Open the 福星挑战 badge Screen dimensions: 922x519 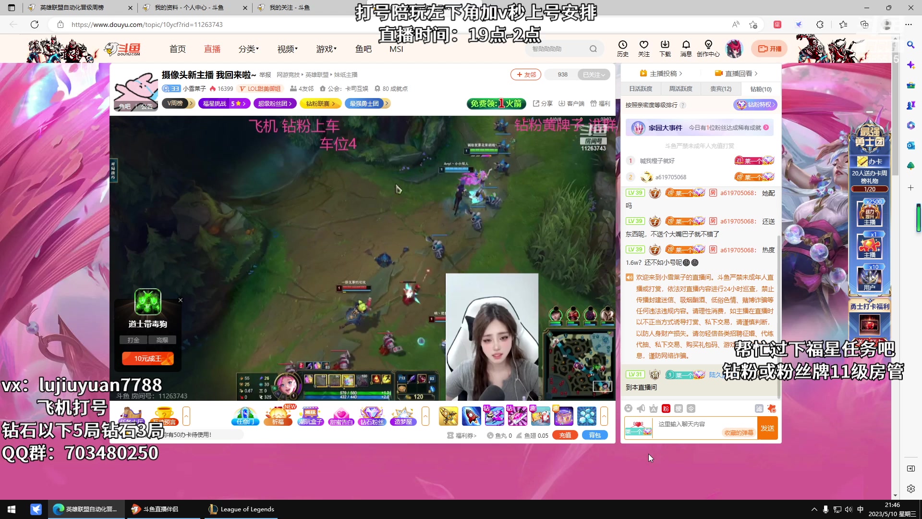(x=224, y=103)
